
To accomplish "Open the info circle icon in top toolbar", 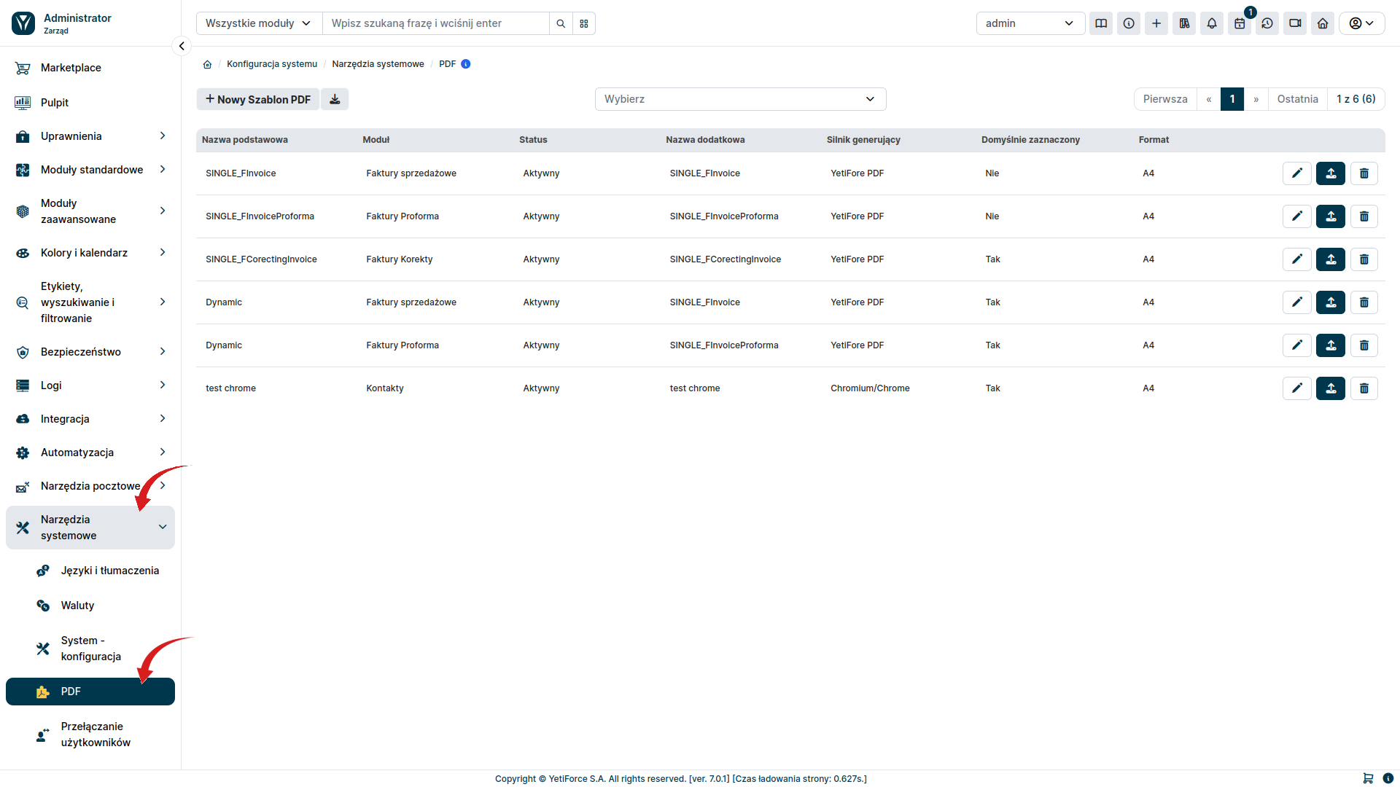I will [x=1129, y=23].
